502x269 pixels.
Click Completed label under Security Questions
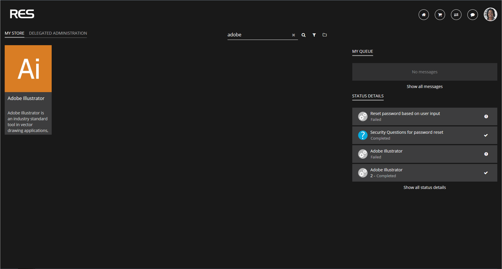pyautogui.click(x=380, y=138)
